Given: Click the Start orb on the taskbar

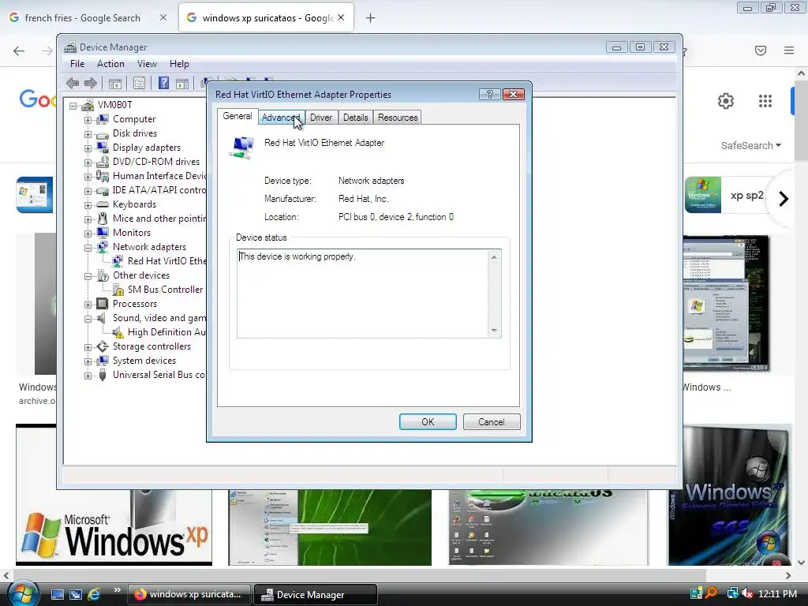Looking at the screenshot, I should tap(23, 593).
